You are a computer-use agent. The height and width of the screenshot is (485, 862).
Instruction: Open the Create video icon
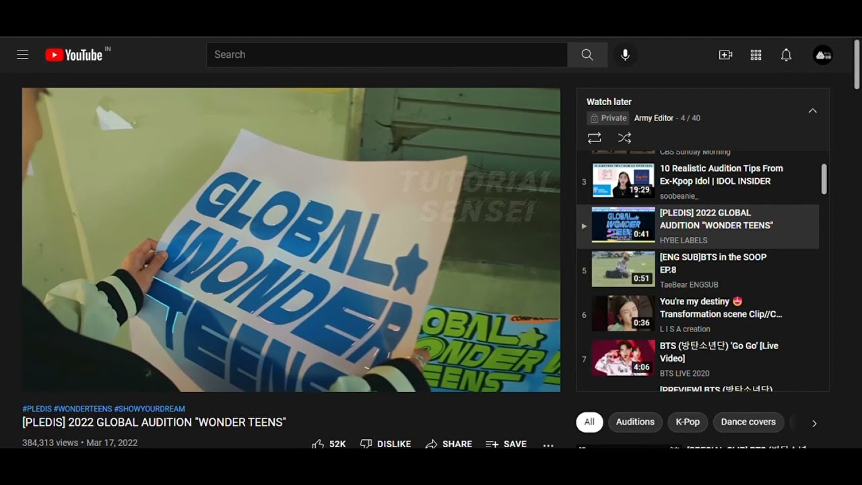[725, 55]
